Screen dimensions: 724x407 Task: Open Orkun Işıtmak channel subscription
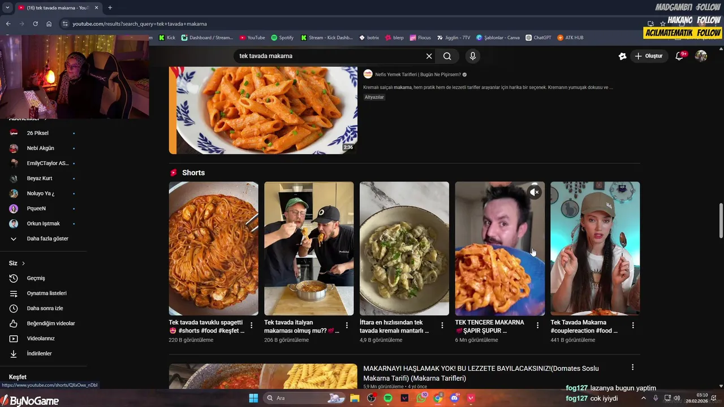[x=43, y=223]
